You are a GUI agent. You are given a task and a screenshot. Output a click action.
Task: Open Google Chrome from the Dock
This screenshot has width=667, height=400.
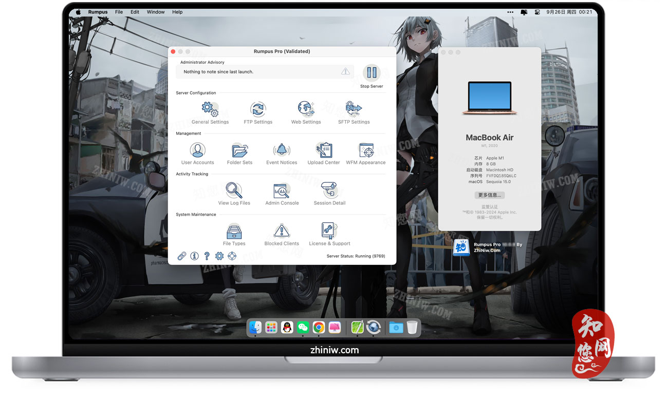319,327
